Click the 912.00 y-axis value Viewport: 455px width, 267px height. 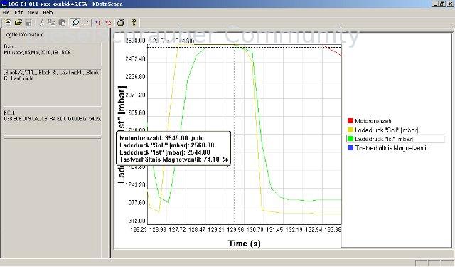pos(136,221)
